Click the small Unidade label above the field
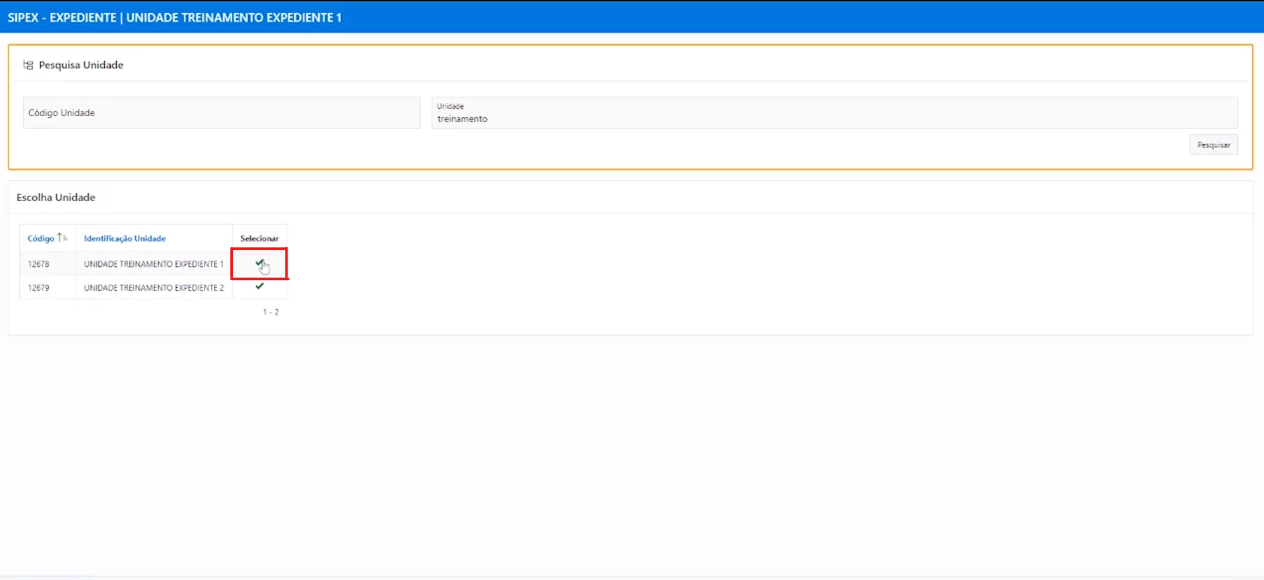The height and width of the screenshot is (580, 1264). [451, 106]
